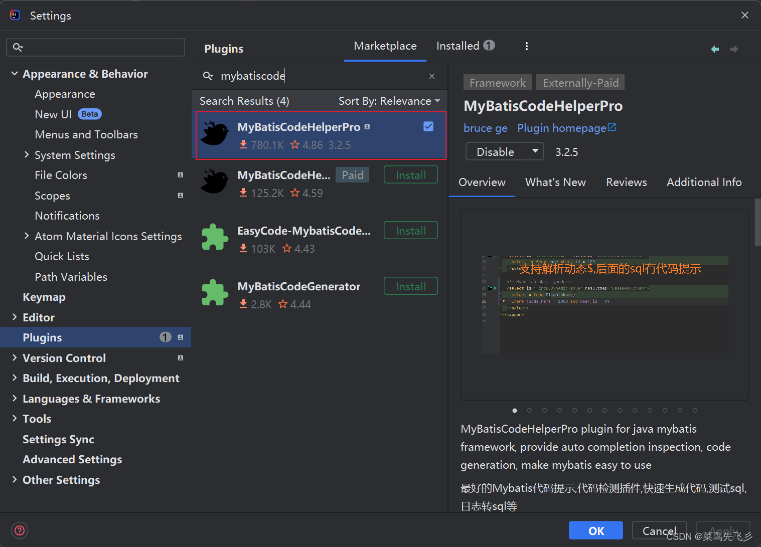Close the Settings dialog window
The height and width of the screenshot is (547, 761).
tap(745, 15)
